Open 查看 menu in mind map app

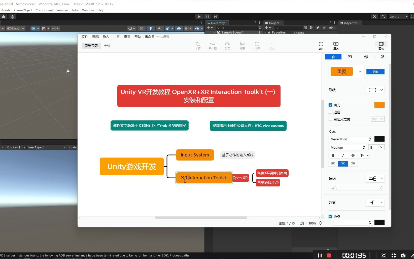coord(127,37)
